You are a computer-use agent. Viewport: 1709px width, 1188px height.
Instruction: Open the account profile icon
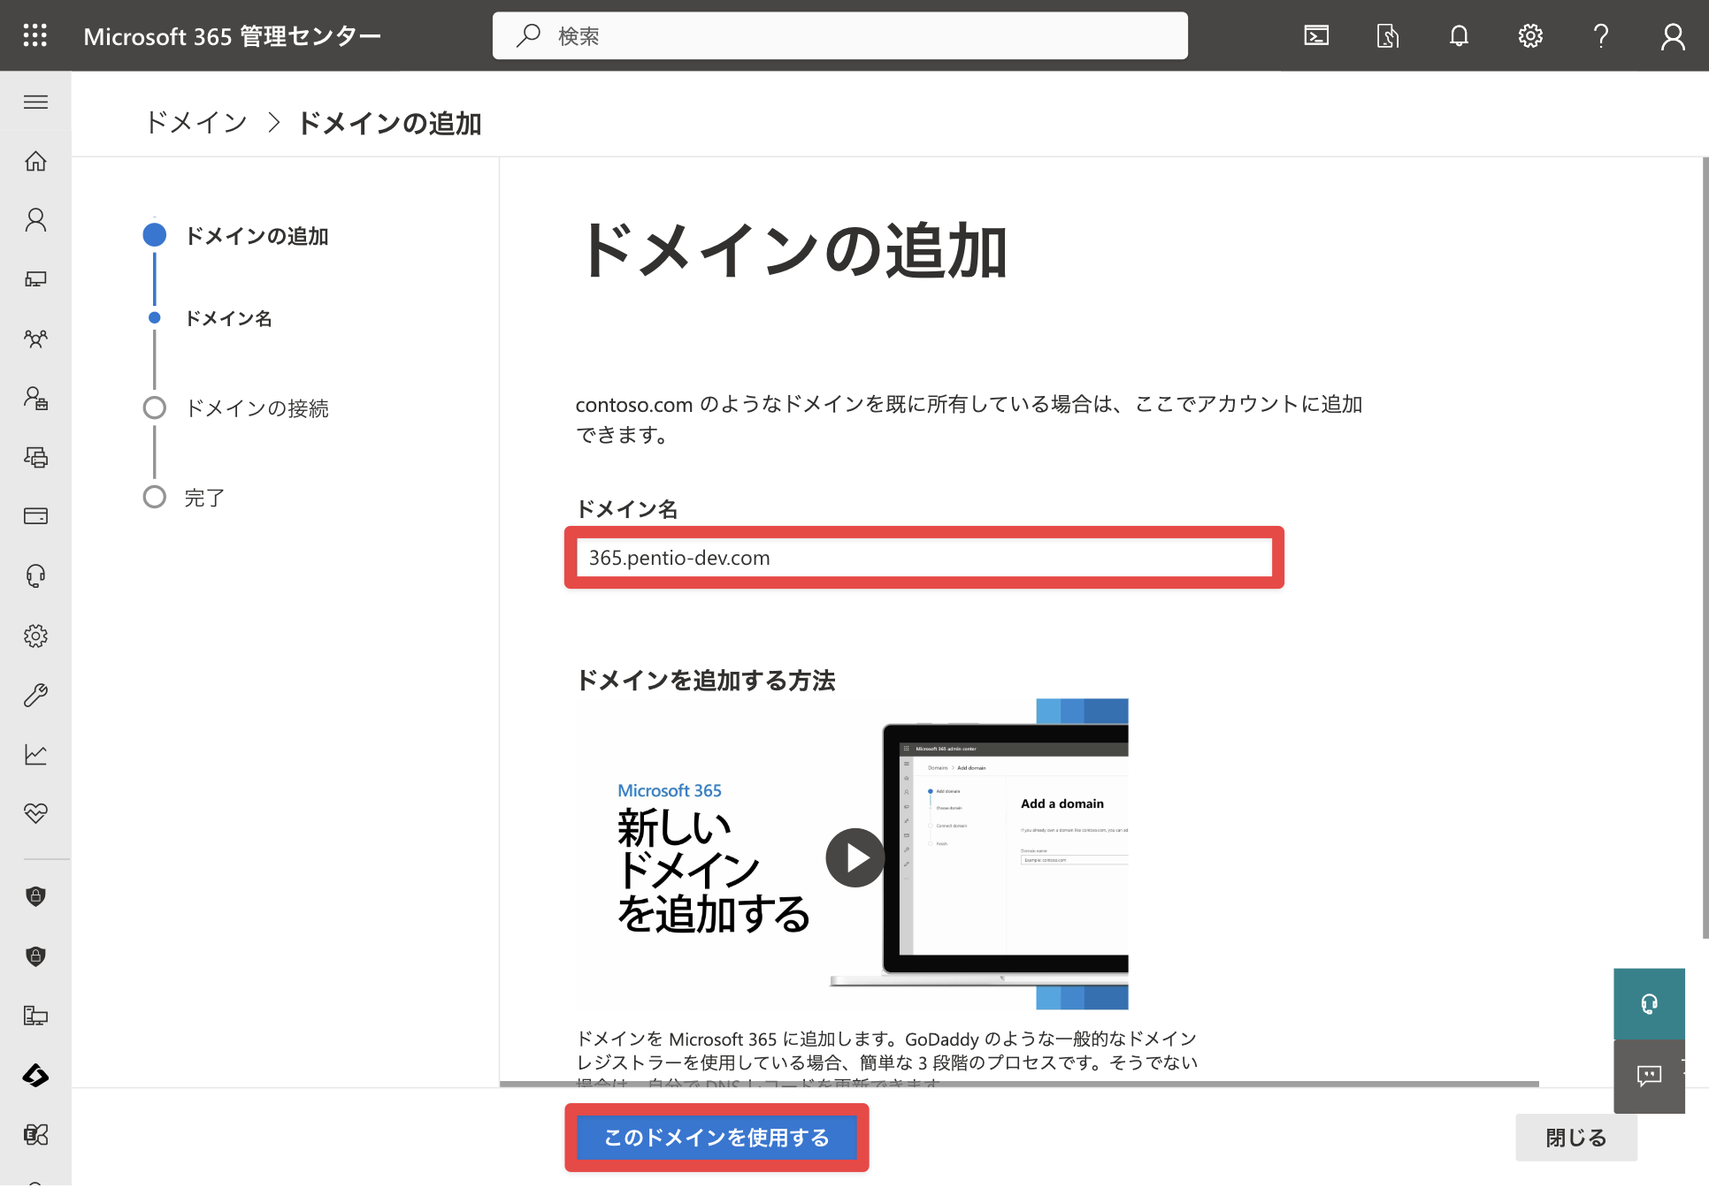(x=1673, y=35)
